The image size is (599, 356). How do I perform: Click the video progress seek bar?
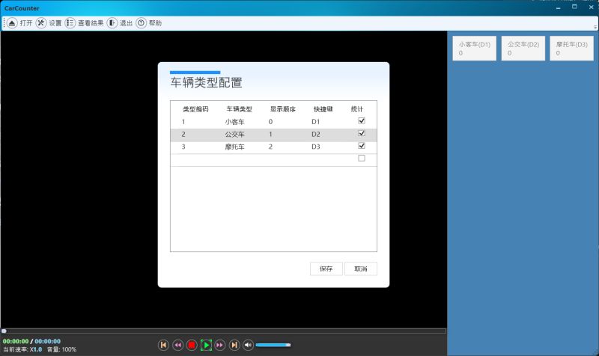[x=223, y=331]
